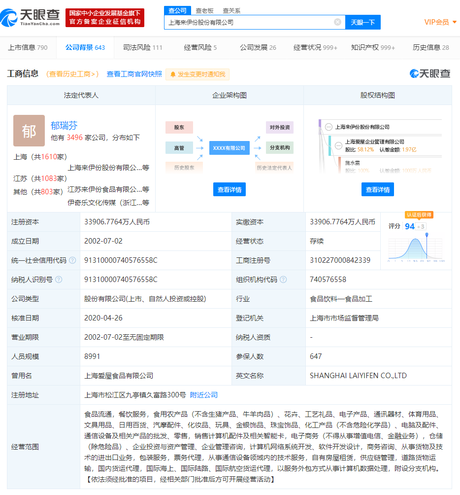Click the 分支机构 box in structure diagram

[280, 148]
